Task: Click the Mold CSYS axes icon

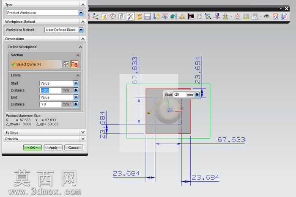Action: pyautogui.click(x=95, y=17)
